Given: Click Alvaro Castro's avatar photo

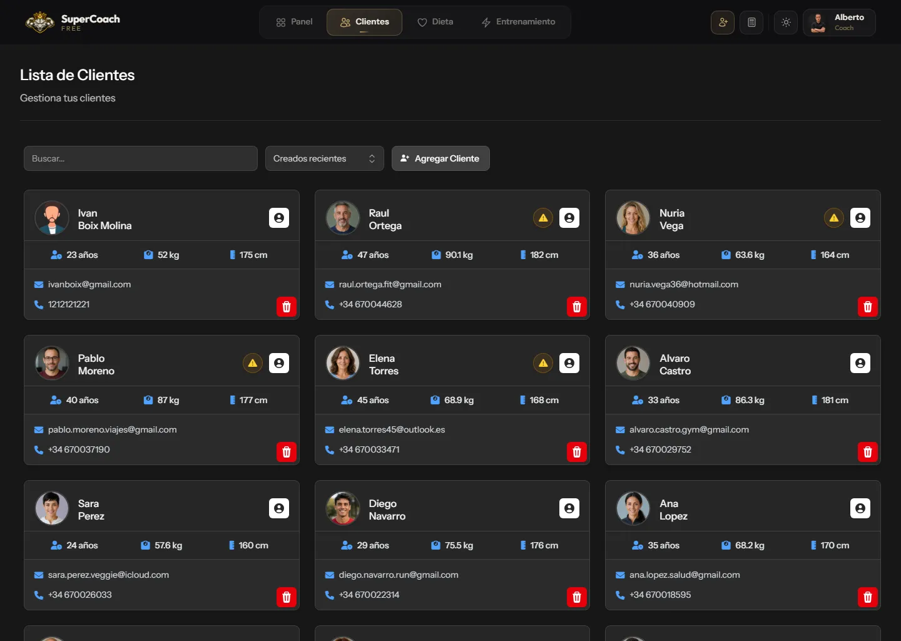Looking at the screenshot, I should coord(633,363).
